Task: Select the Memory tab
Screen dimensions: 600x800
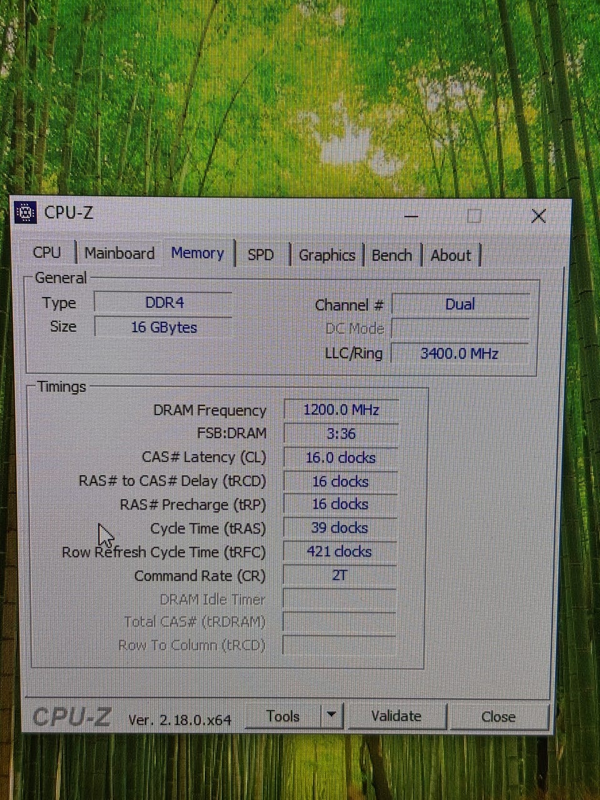Action: click(x=197, y=253)
